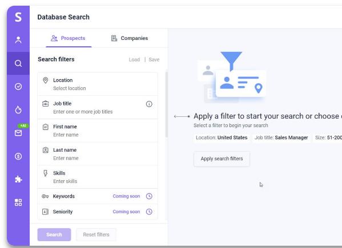342x248 pixels.
Task: Open the prospects person icon in sidebar
Action: (x=18, y=40)
